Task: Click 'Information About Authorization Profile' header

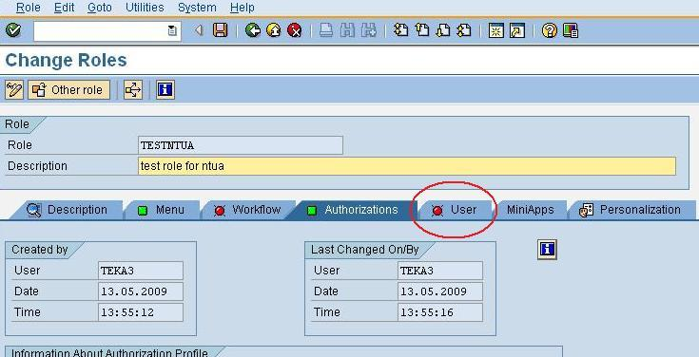Action: [x=109, y=352]
